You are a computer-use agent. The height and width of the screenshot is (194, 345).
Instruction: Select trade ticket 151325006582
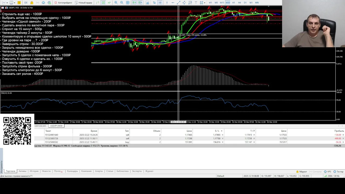51,142
